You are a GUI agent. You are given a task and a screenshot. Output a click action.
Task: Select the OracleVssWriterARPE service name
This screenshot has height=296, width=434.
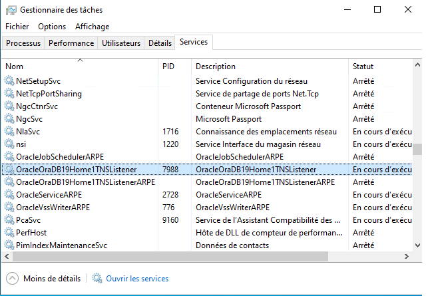point(53,208)
